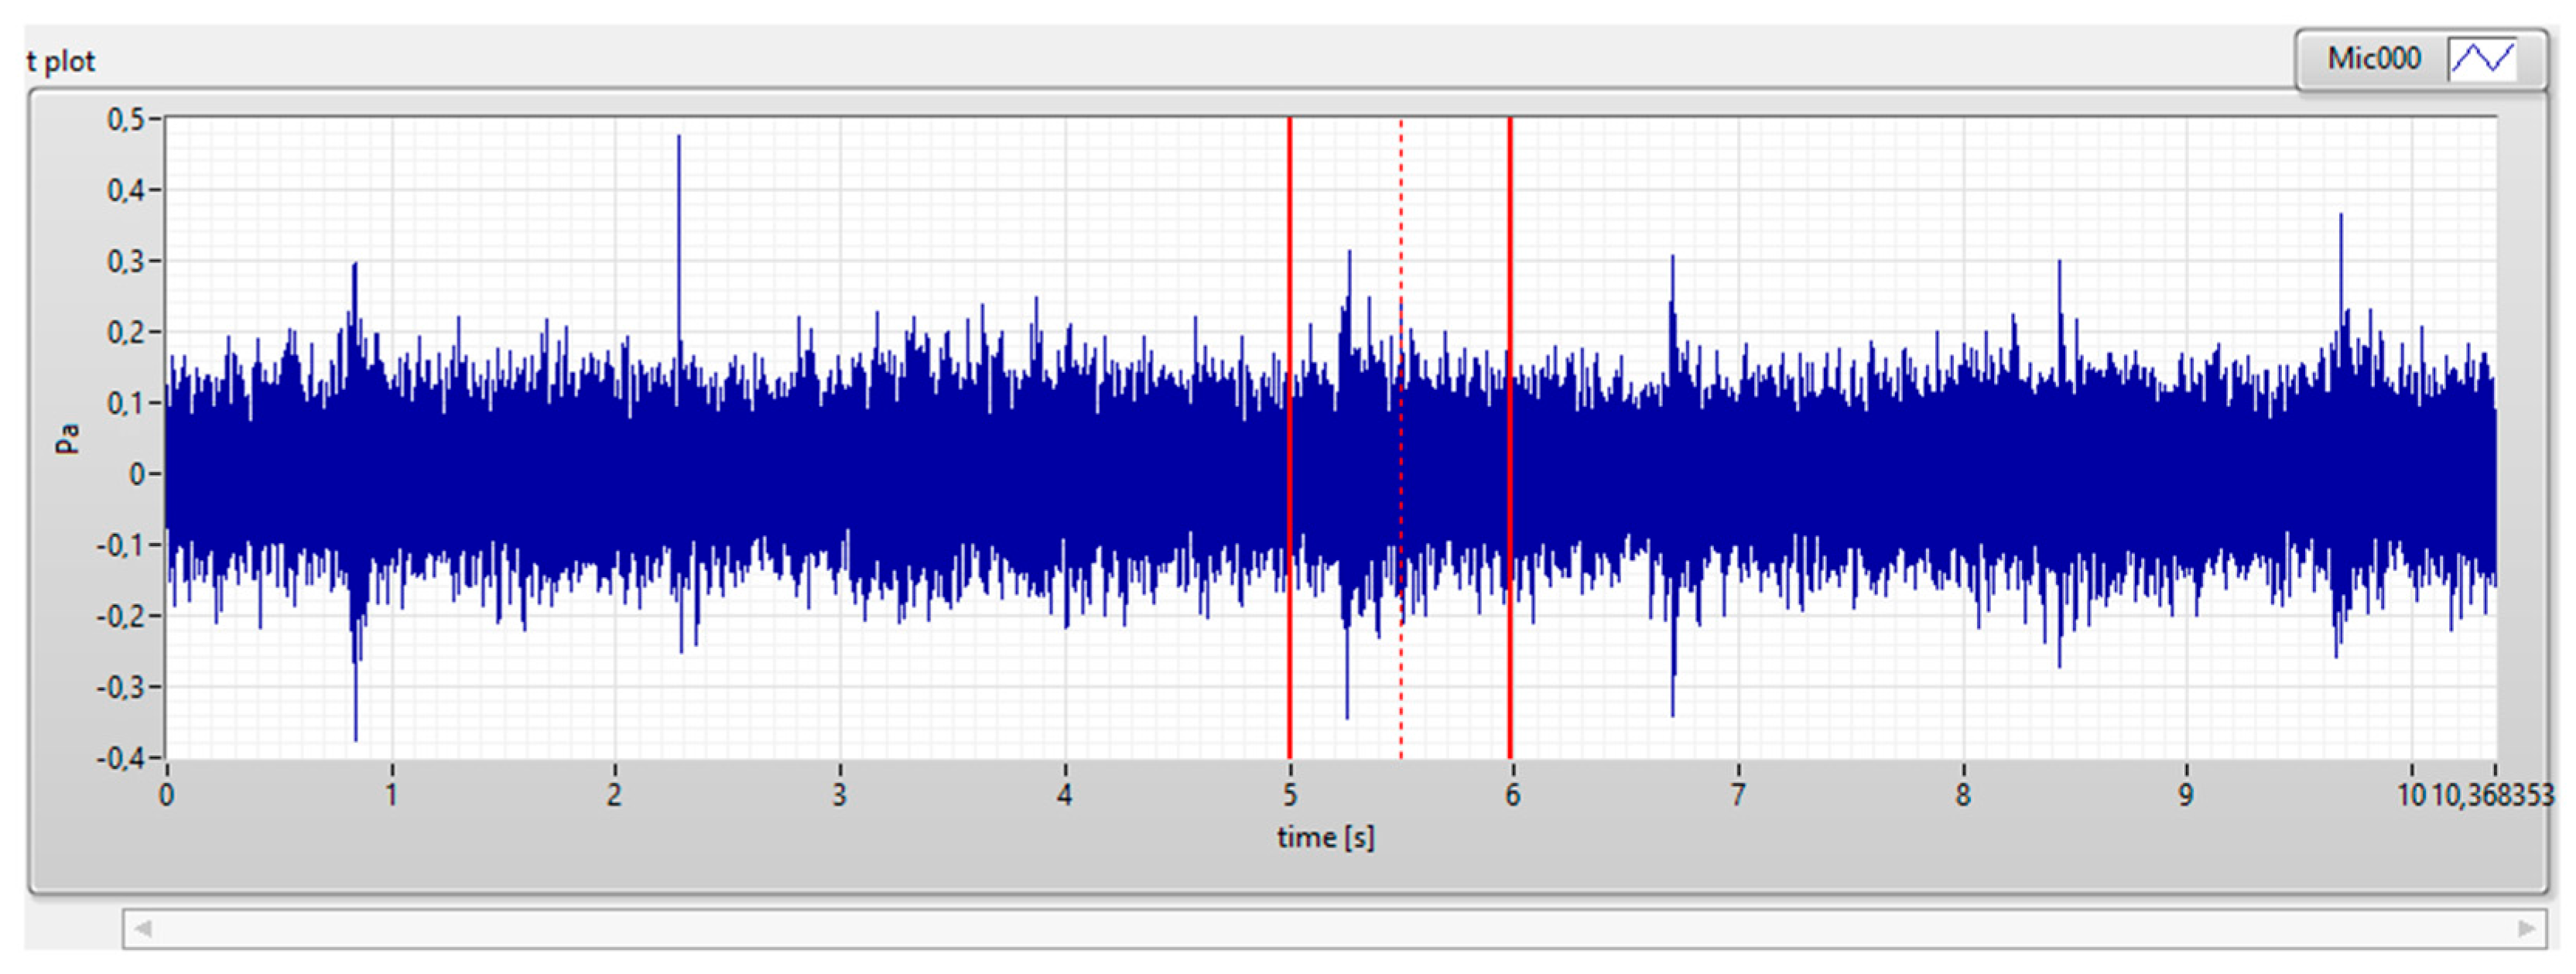
Task: Click the 'Pa' y-axis label
Action: tap(67, 438)
